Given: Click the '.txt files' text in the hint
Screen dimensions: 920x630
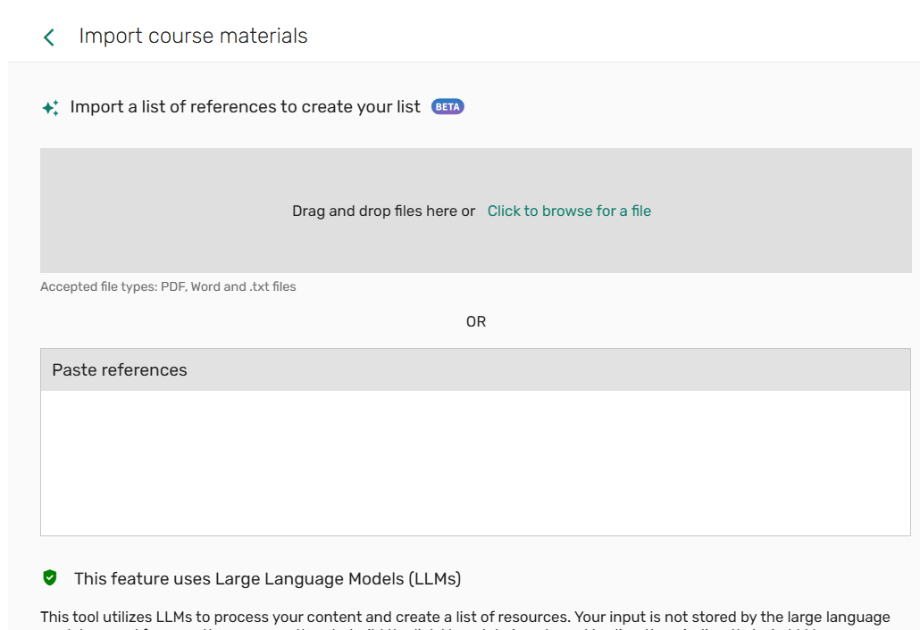Looking at the screenshot, I should (x=272, y=286).
